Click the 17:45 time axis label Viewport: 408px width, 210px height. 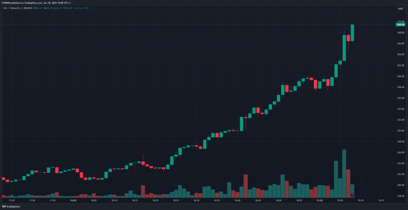click(x=12, y=200)
